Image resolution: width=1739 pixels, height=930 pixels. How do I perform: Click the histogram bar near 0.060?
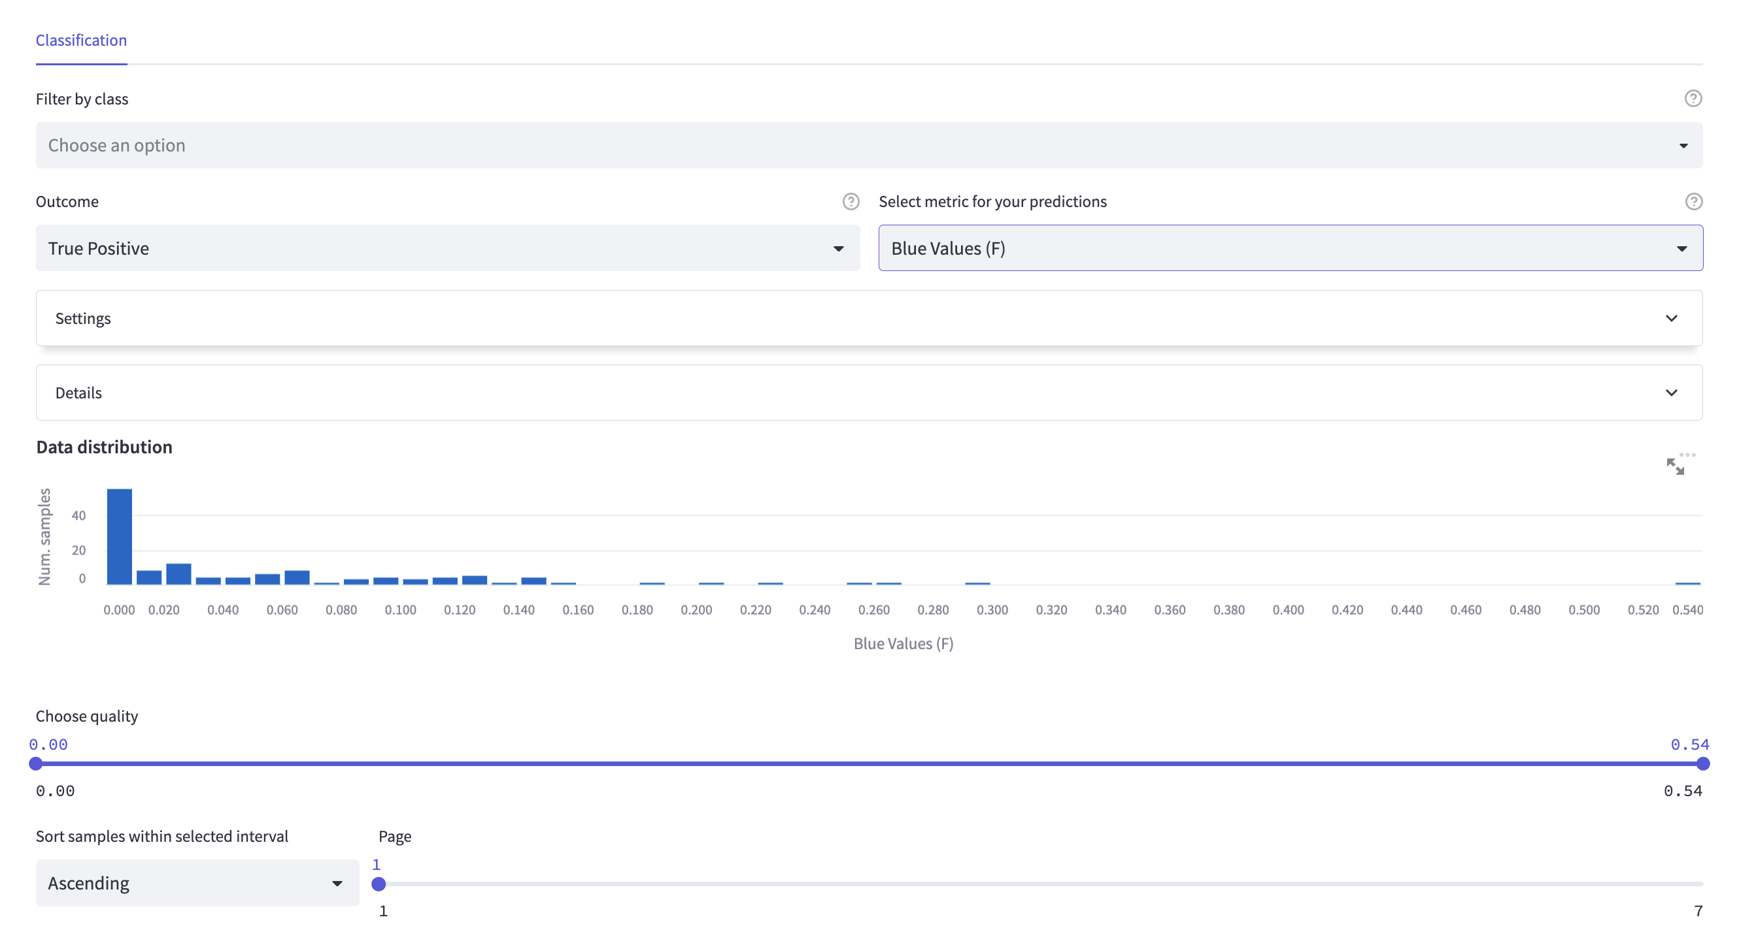(297, 577)
